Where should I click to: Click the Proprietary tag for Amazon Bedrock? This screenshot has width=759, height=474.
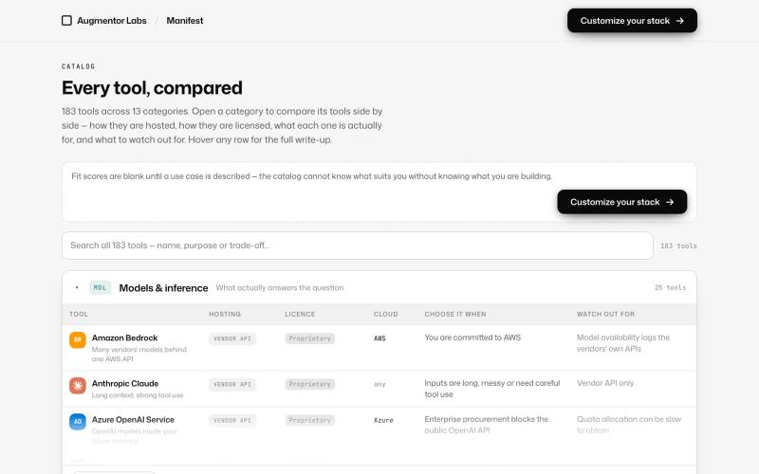tap(310, 338)
